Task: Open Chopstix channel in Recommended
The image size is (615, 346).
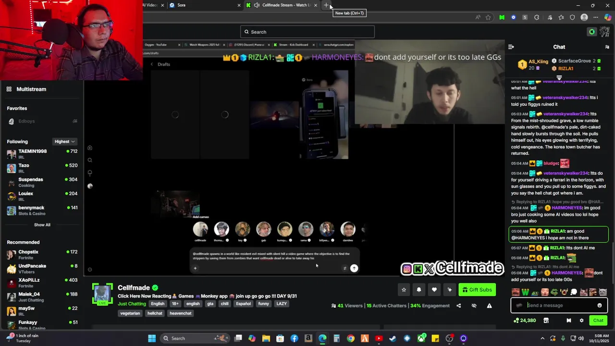Action: (42, 255)
